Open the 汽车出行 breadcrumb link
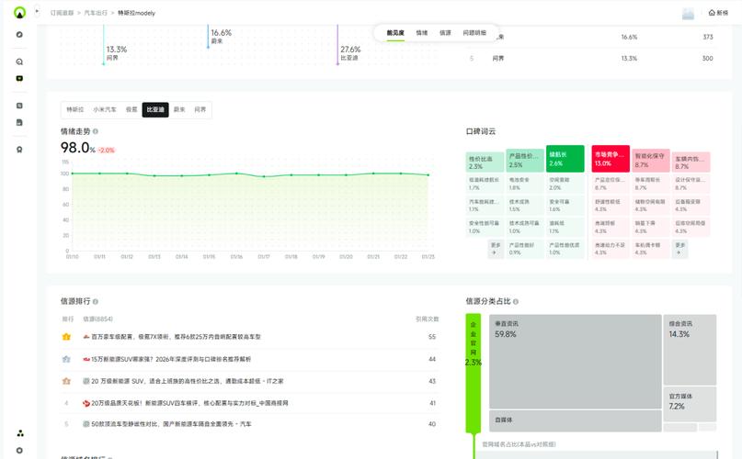The height and width of the screenshot is (459, 742). point(96,13)
